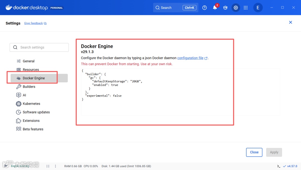Click the Docker Desktop whale logo
Viewport: 301px width, 170px height.
pos(9,8)
